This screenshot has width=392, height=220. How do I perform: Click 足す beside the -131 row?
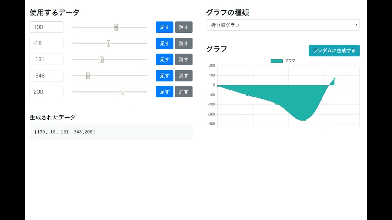pyautogui.click(x=164, y=60)
